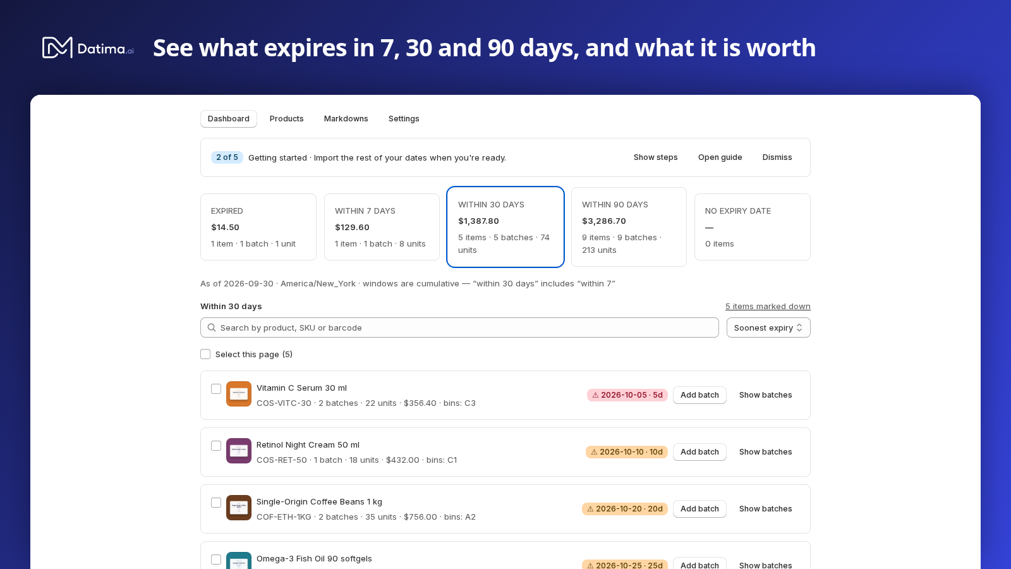Screen dimensions: 1011x569
Task: Select the Expired summary card
Action: pos(258,227)
